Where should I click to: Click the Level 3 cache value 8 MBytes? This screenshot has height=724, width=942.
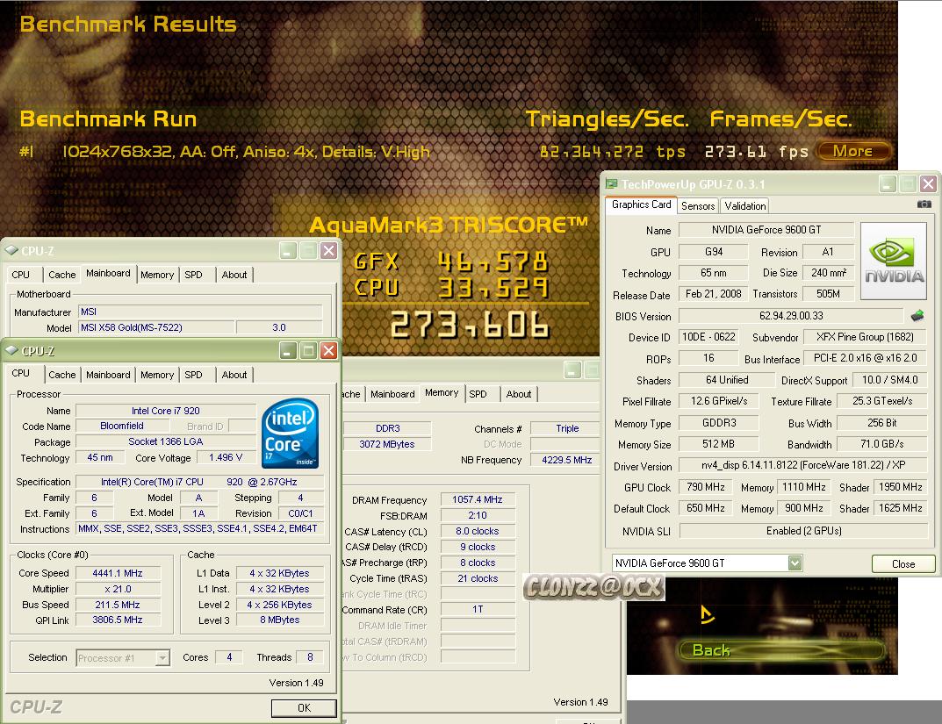pyautogui.click(x=280, y=620)
